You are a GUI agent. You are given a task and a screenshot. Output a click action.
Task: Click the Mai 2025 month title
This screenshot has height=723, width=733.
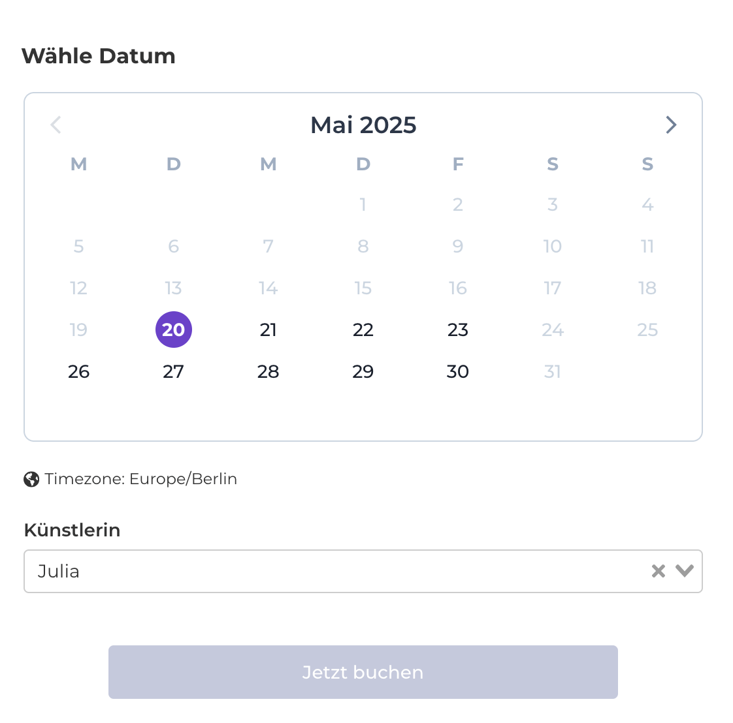point(363,125)
